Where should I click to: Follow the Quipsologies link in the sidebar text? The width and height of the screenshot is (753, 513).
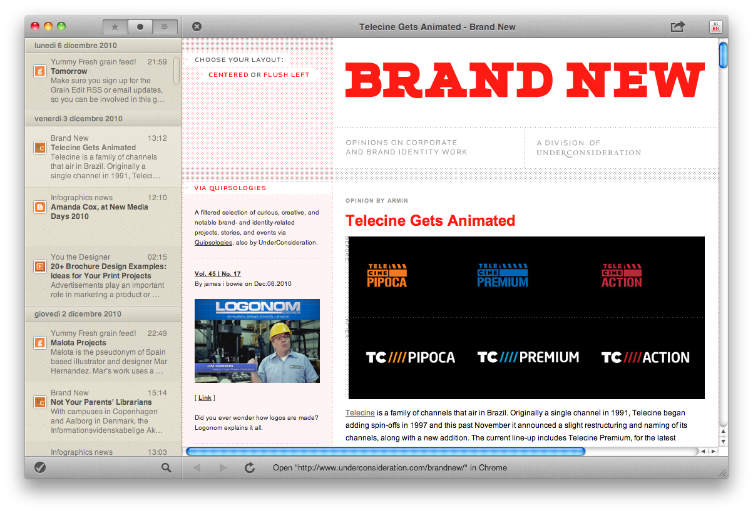pos(213,243)
